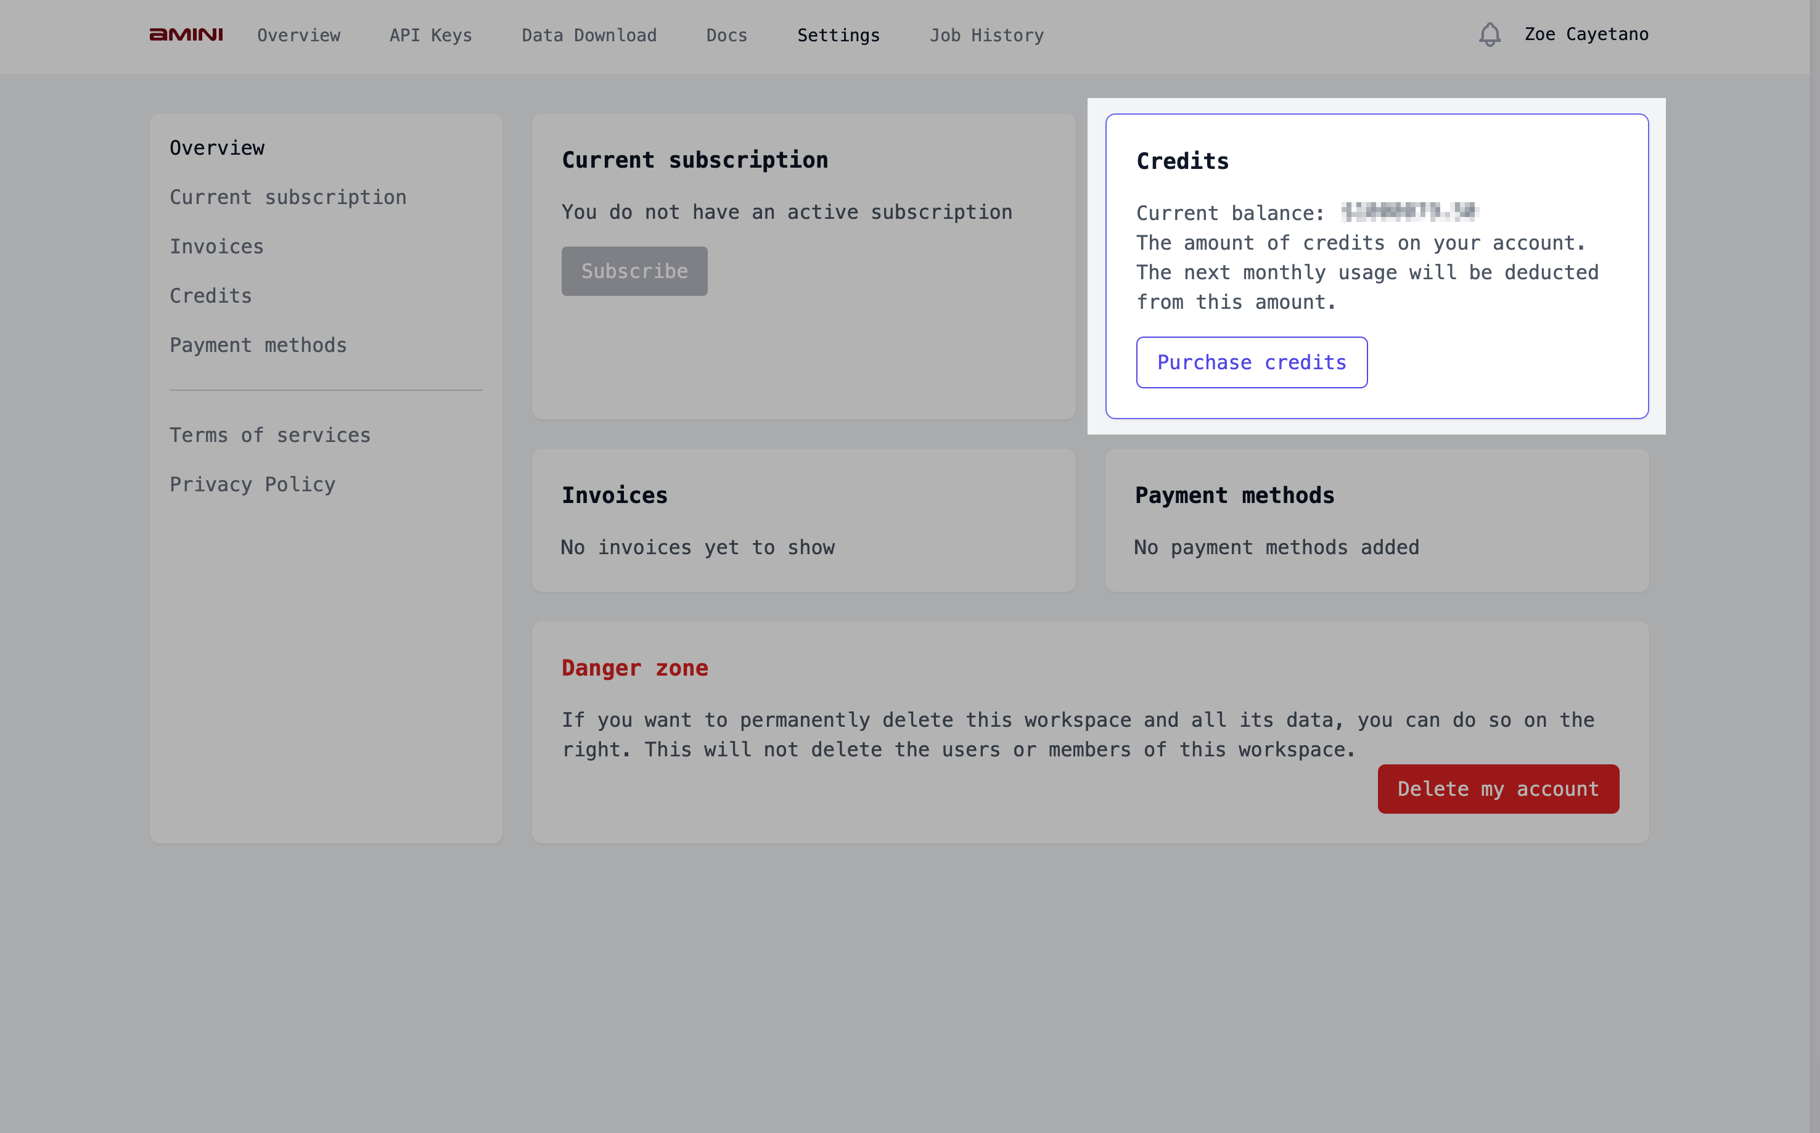The image size is (1820, 1133).
Task: Open the Data Download page
Action: (589, 35)
